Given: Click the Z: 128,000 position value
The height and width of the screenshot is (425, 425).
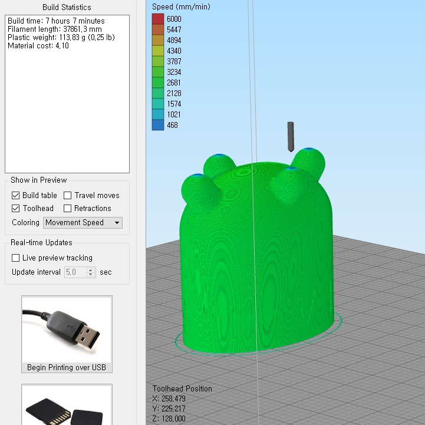Looking at the screenshot, I should [169, 419].
